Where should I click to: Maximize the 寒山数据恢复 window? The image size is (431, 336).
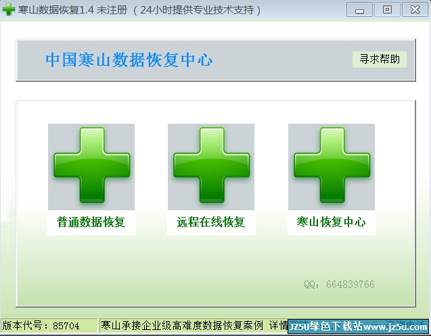(387, 10)
